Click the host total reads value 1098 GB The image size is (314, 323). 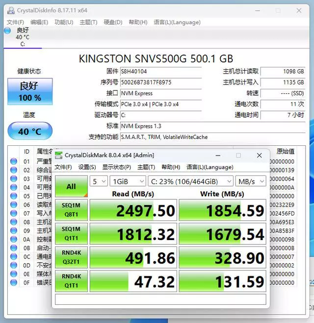pos(283,72)
